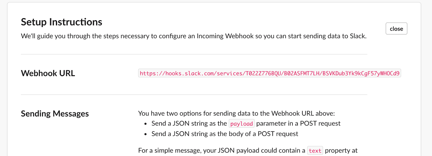Select the Webhook URL code snippet
432x156 pixels.
(x=269, y=73)
